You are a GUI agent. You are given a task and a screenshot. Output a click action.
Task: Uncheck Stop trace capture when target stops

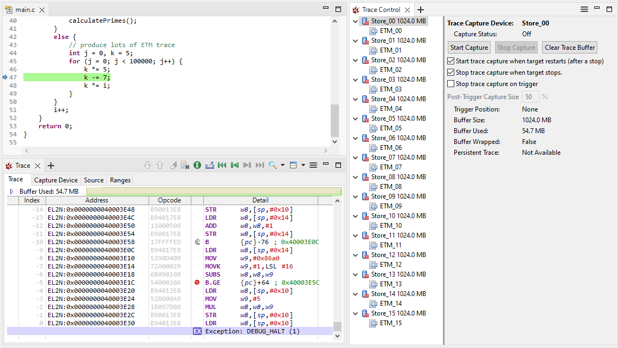pos(451,73)
